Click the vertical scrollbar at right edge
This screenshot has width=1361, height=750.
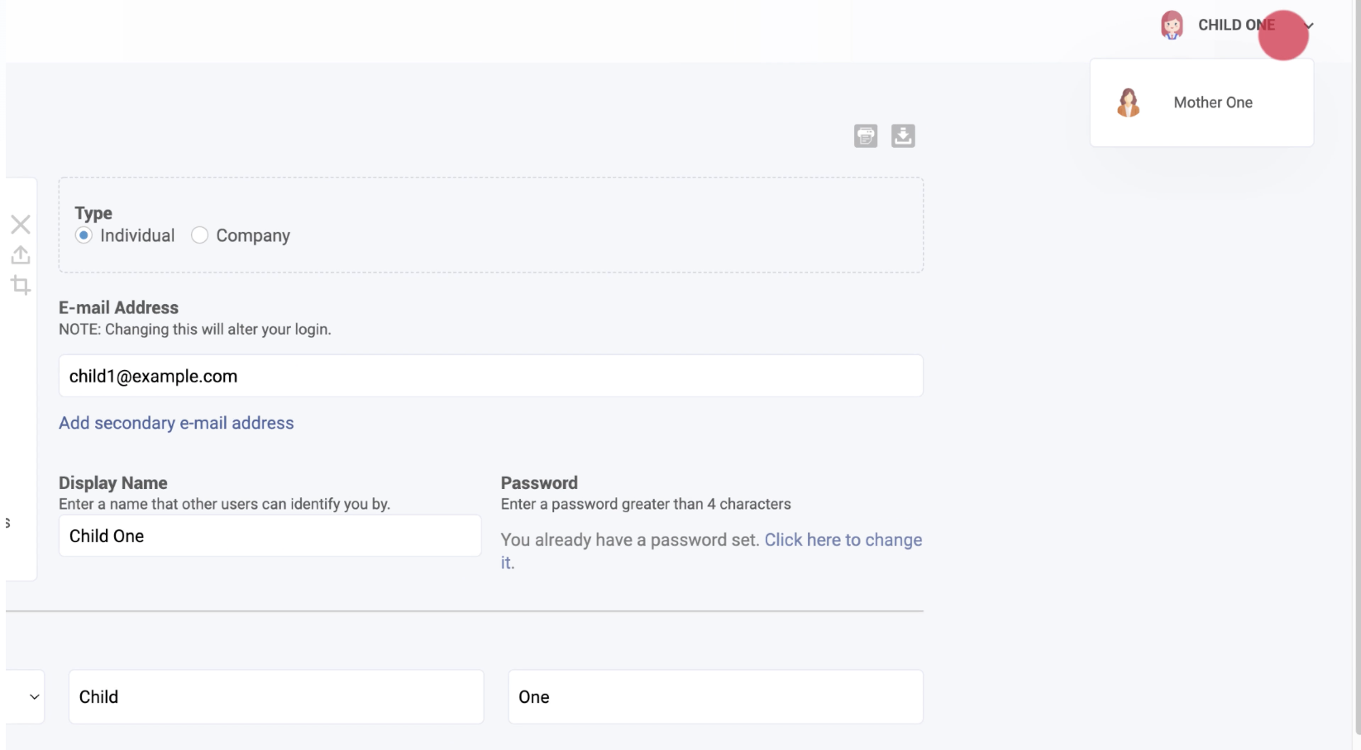coord(1356,372)
